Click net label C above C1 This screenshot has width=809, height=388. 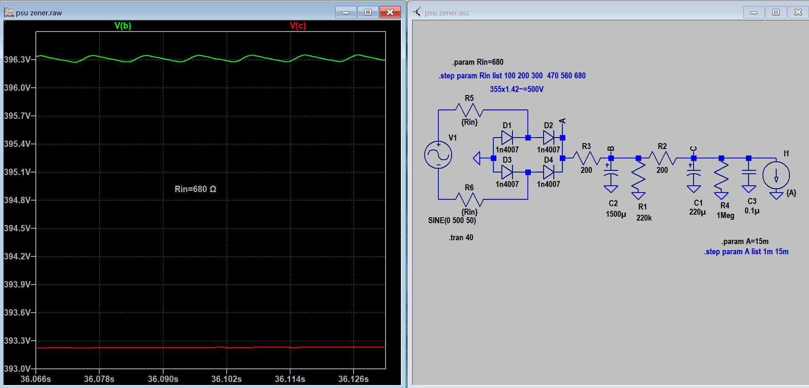693,149
